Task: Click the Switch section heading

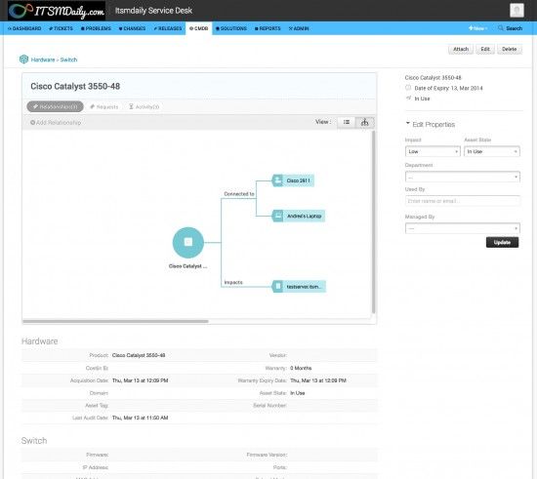Action: [x=34, y=441]
